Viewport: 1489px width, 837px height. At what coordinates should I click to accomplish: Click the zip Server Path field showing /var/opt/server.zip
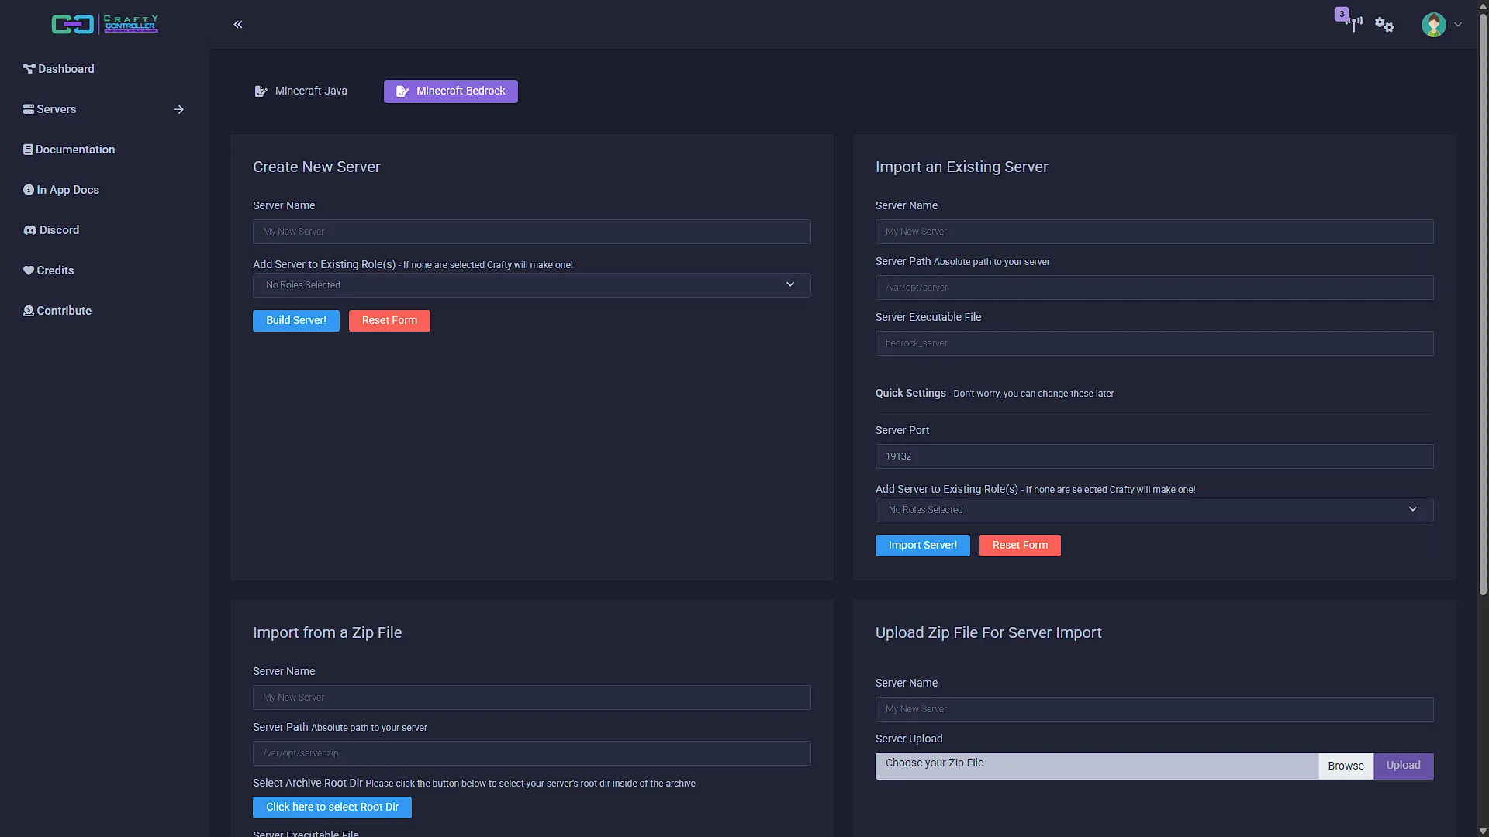(532, 753)
